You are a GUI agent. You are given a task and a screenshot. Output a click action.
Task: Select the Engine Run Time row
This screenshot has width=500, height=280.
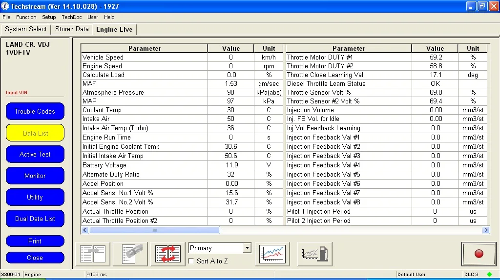pos(182,137)
